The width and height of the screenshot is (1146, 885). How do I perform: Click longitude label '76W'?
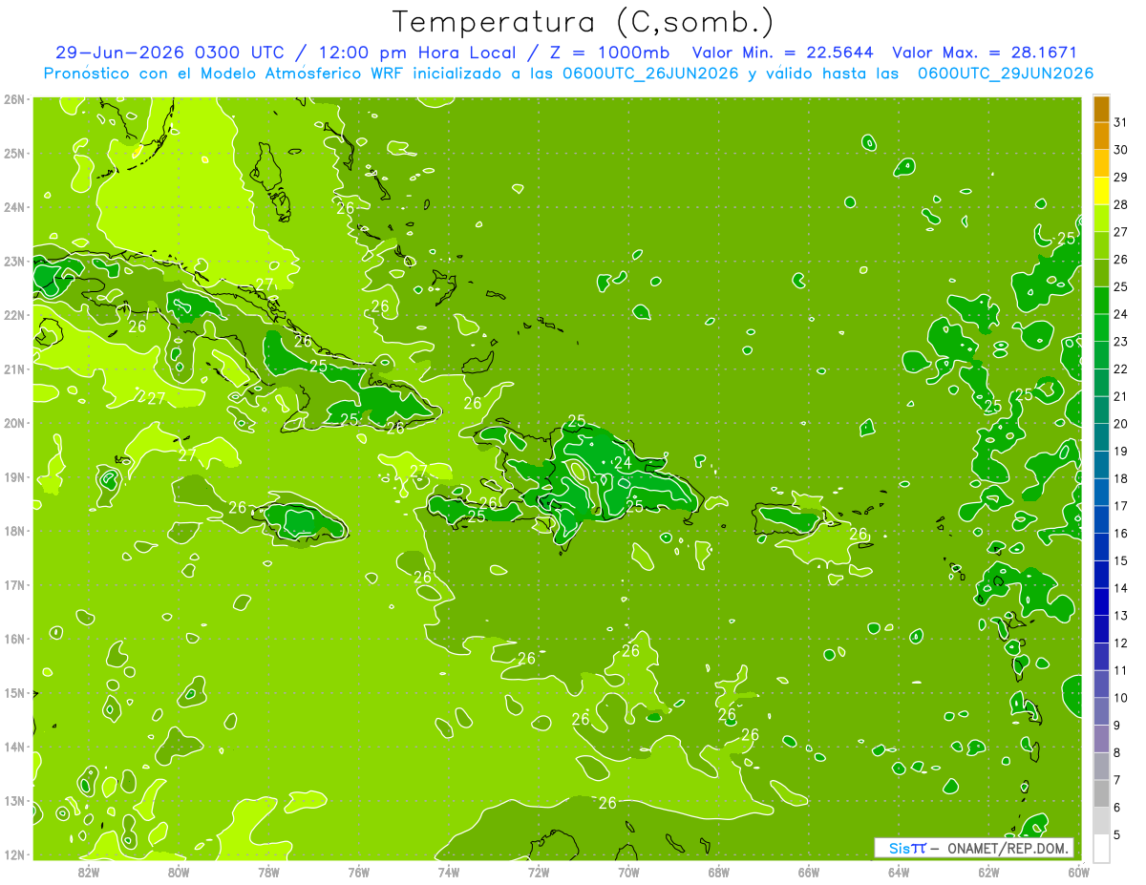coord(358,871)
